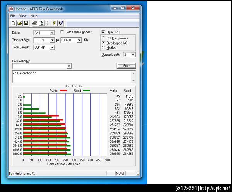
Task: Save benchmark results with floppy icon
Action: 26,23
